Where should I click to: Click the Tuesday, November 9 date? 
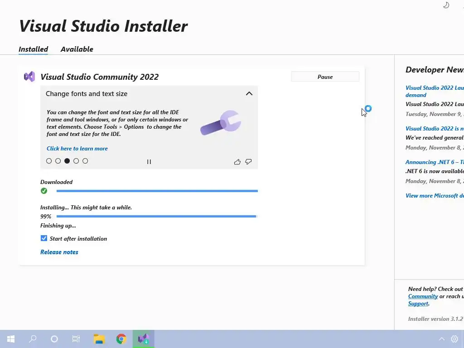(435, 114)
